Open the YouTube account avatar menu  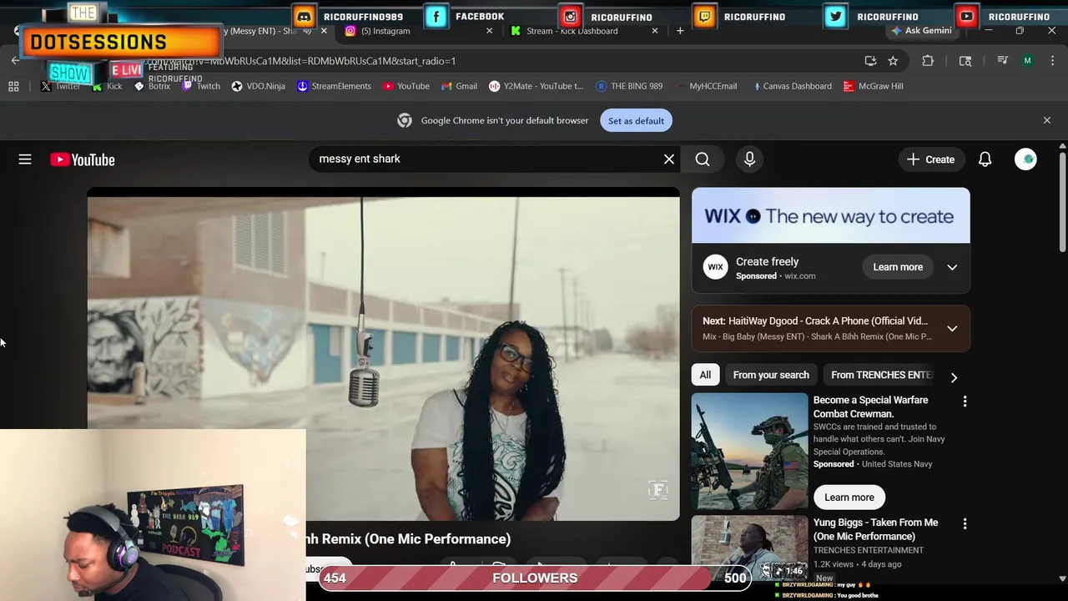point(1025,159)
